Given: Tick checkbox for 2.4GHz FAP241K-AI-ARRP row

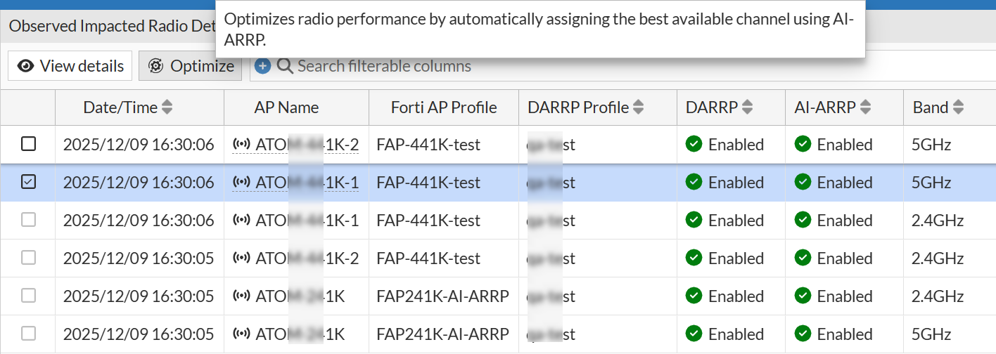Looking at the screenshot, I should (28, 296).
